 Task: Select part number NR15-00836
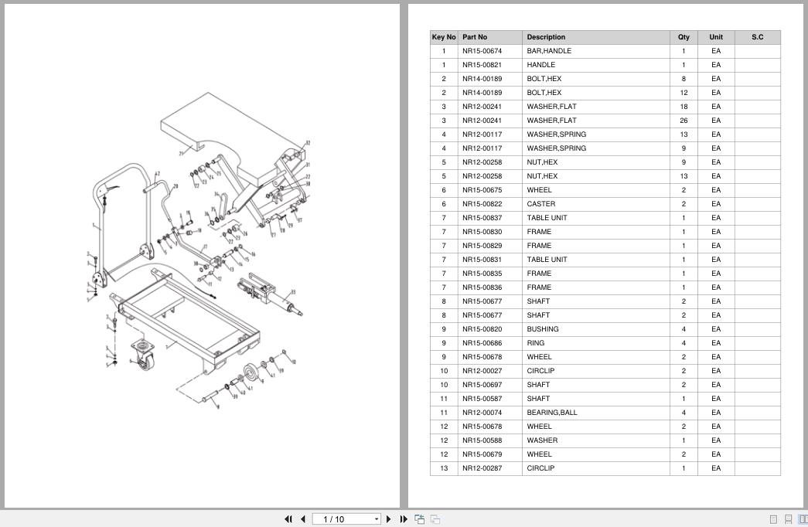tap(482, 287)
